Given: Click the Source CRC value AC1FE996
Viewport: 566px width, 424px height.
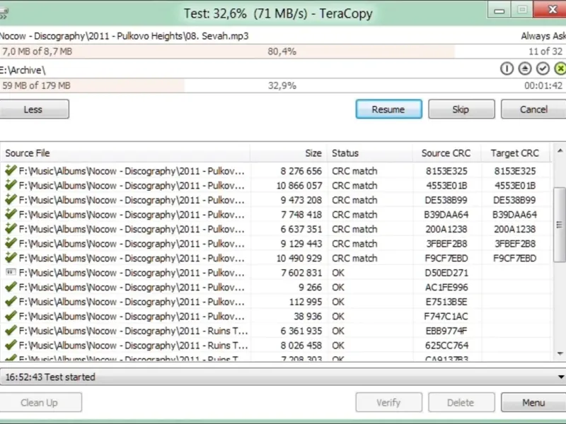Looking at the screenshot, I should [446, 288].
